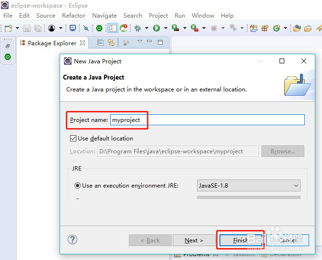322x260 pixels.
Task: Open the Debug dropdown arrow
Action: tap(146, 28)
